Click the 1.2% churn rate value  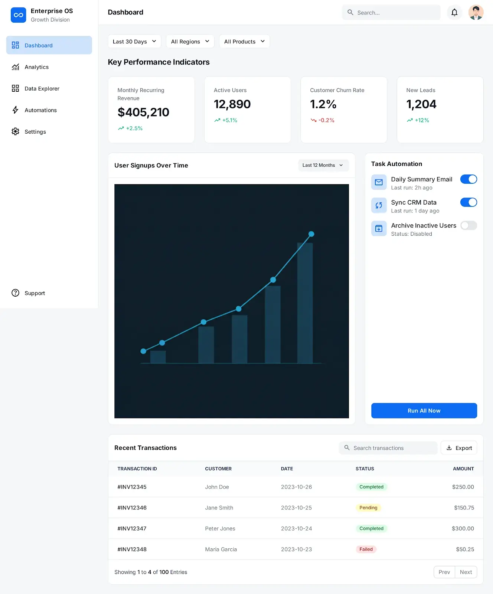coord(323,104)
